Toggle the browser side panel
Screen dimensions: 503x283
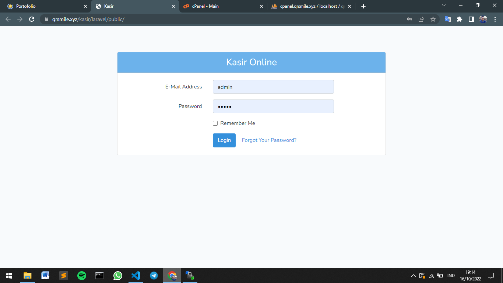click(471, 19)
